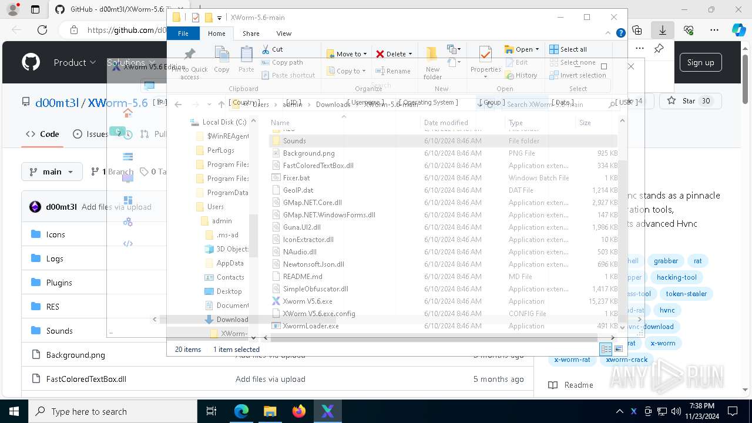The image size is (752, 423).
Task: Open the Code tab on GitHub
Action: coord(42,134)
